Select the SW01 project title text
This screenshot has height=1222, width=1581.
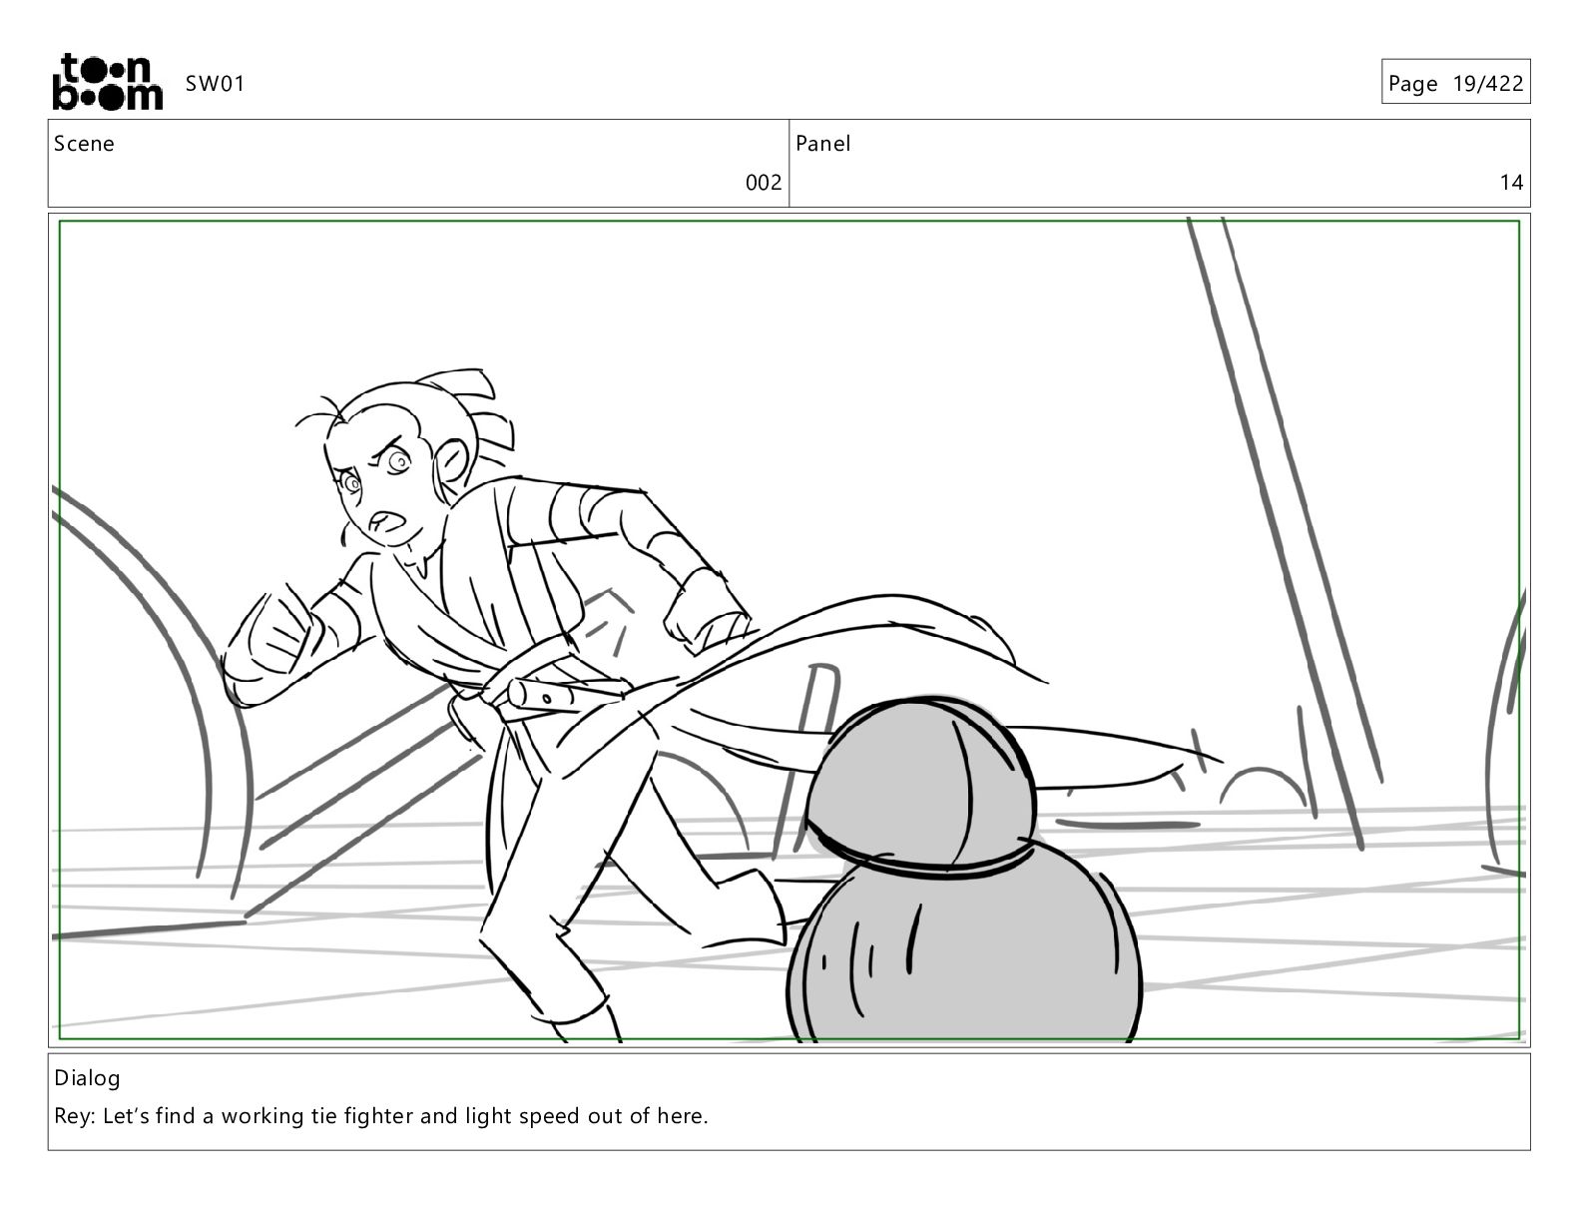pos(215,84)
